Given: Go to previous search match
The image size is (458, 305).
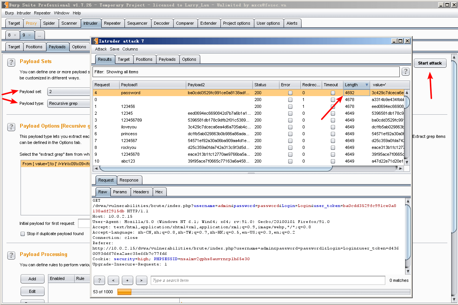Looking at the screenshot, I should coord(113,280).
